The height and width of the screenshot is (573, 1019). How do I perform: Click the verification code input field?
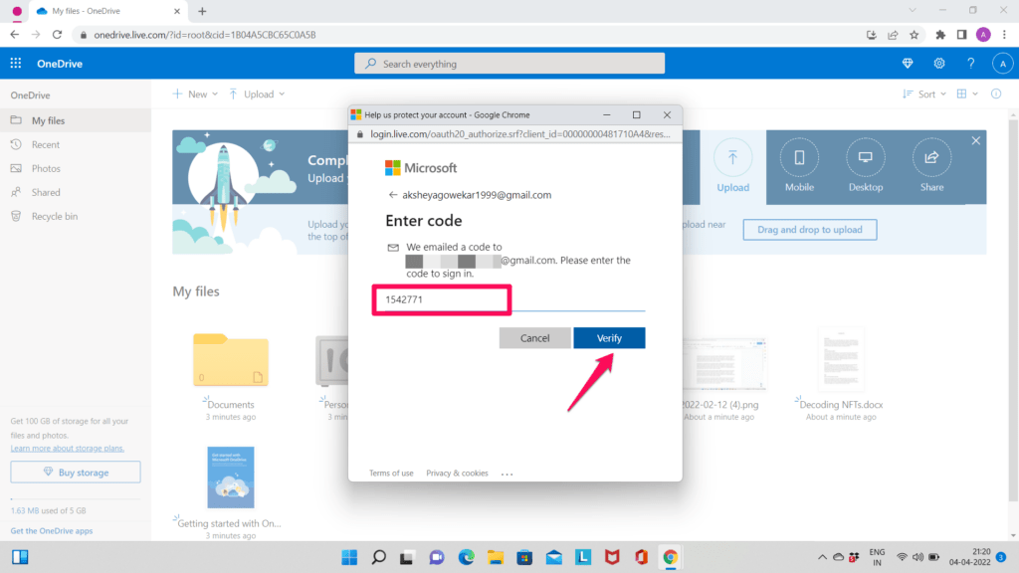pyautogui.click(x=441, y=299)
